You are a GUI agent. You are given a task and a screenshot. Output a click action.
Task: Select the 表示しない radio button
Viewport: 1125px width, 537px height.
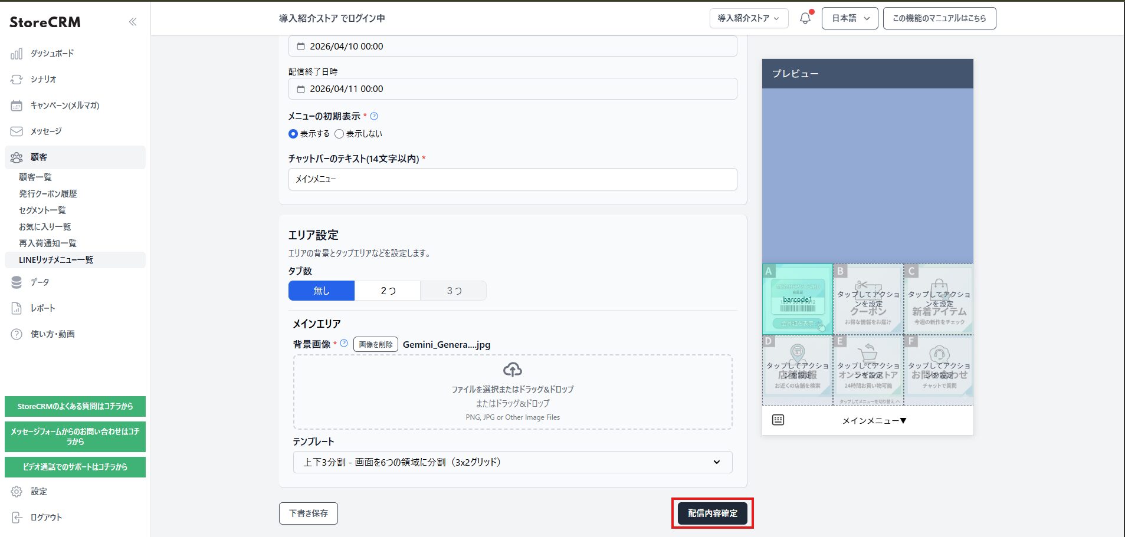[x=339, y=134]
